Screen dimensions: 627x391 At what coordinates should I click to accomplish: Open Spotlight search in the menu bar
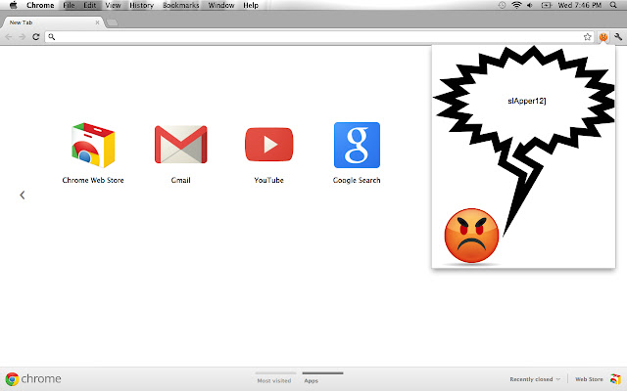[613, 5]
